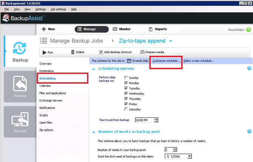This screenshot has height=162, width=253.
Task: Open the Settings menu
Action: (41, 9)
